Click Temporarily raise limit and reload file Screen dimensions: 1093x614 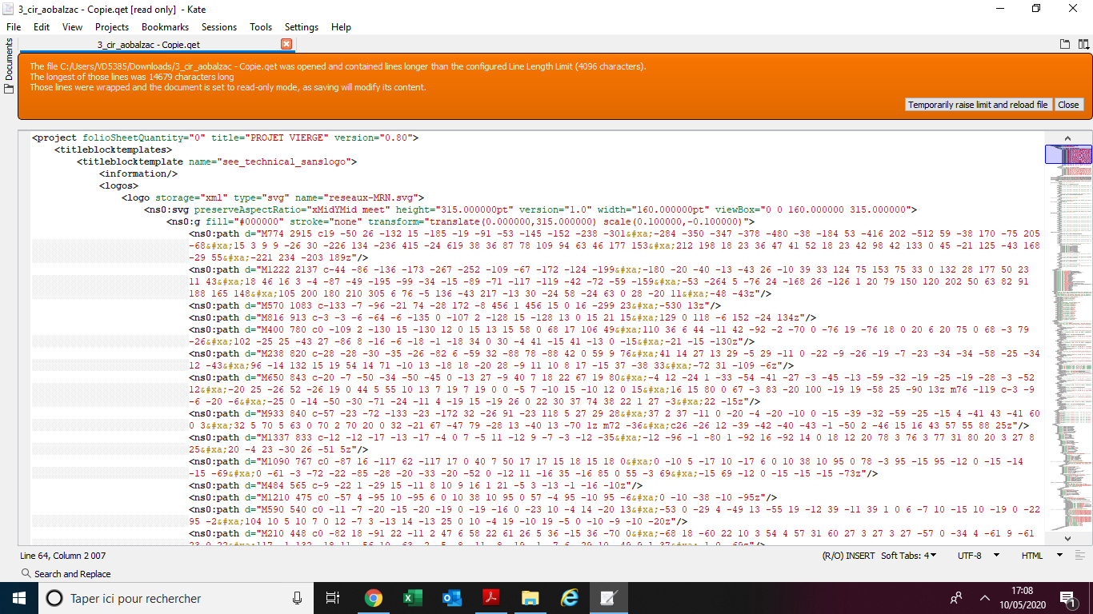pyautogui.click(x=977, y=105)
